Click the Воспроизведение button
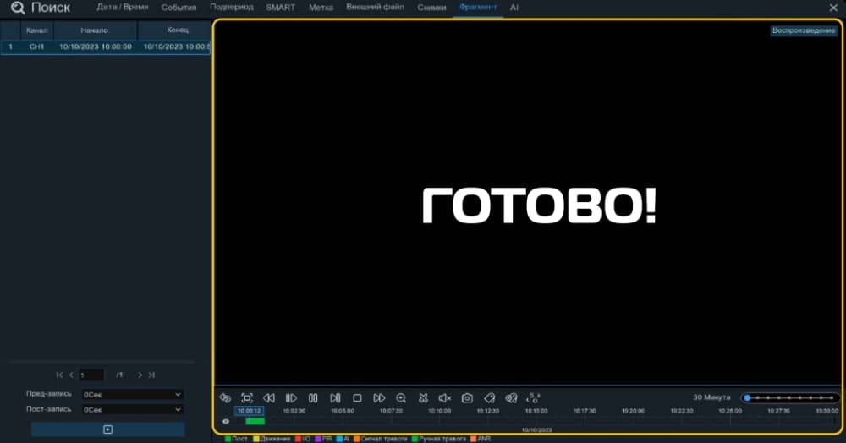Image resolution: width=846 pixels, height=443 pixels. click(x=804, y=30)
